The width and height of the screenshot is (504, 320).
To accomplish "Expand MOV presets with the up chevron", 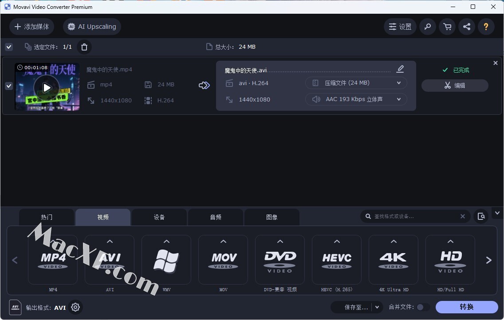I will (224, 242).
